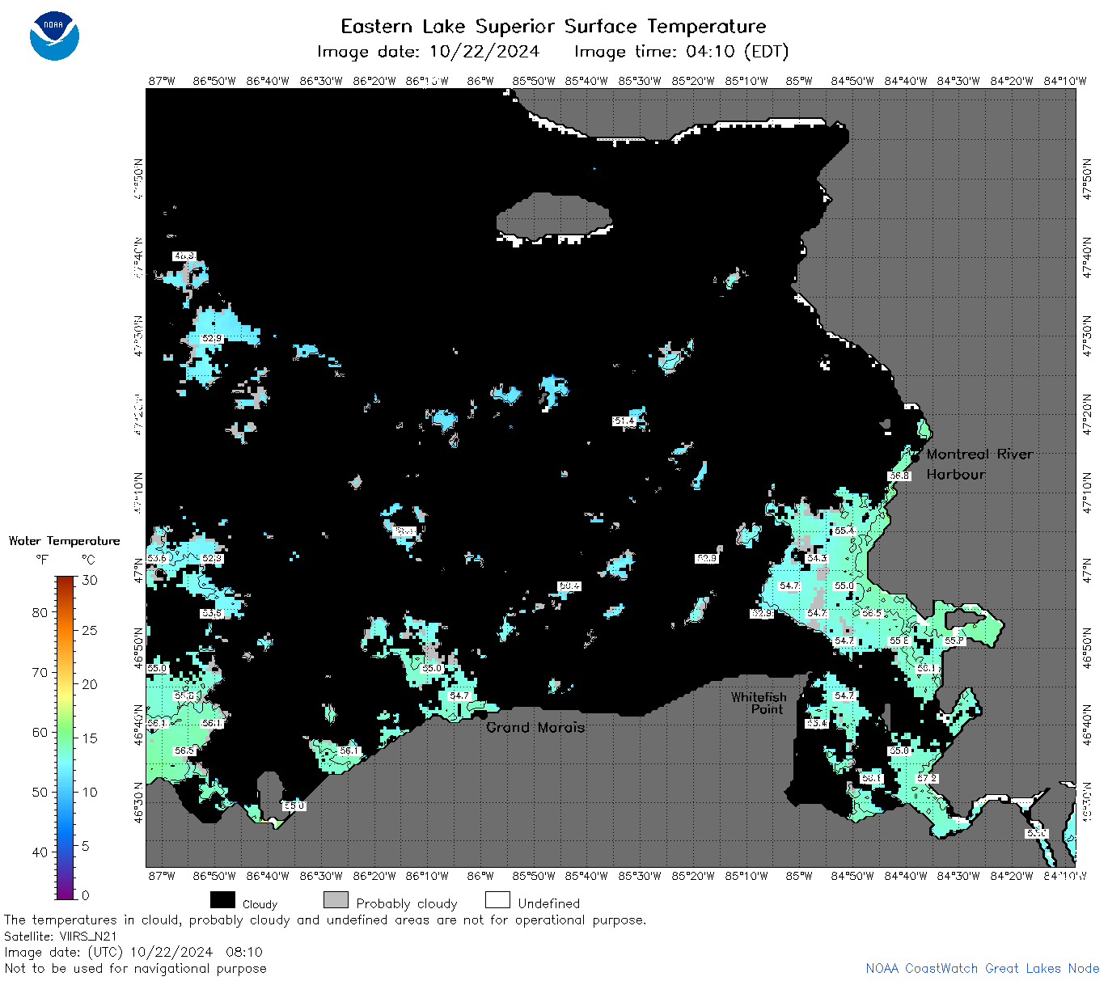Click the Satellite: VIIRS_N21 footer text
The height and width of the screenshot is (981, 1108).
point(61,936)
